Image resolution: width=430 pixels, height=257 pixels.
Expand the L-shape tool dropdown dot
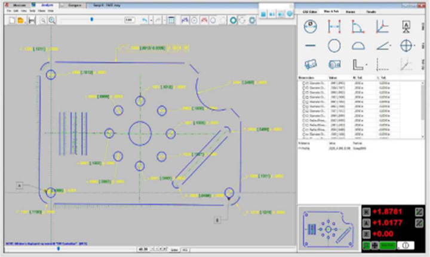367,65
